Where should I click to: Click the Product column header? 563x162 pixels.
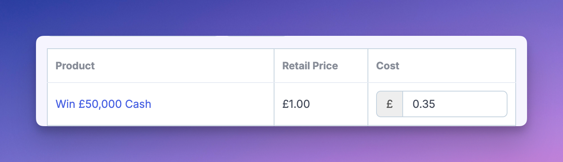[75, 66]
